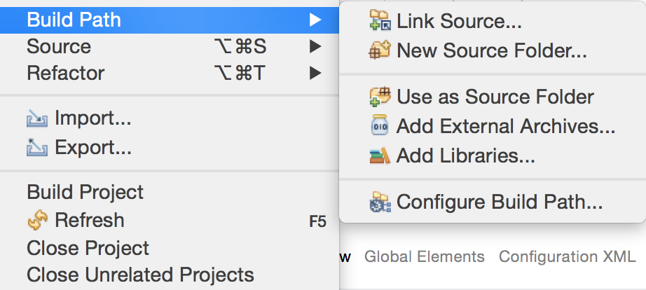646x290 pixels.
Task: Select Build Project menu entry
Action: (85, 192)
